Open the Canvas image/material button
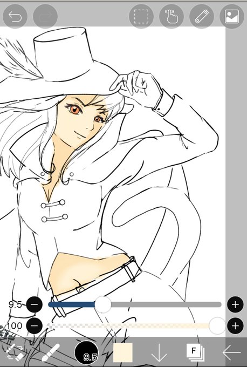This screenshot has width=247, height=367. 232,17
